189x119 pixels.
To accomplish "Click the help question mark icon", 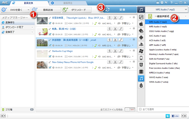I will coord(172,3).
